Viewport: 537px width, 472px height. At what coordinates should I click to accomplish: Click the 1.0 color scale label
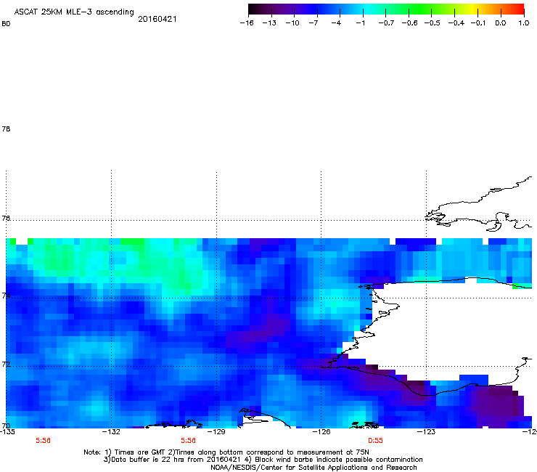[524, 23]
